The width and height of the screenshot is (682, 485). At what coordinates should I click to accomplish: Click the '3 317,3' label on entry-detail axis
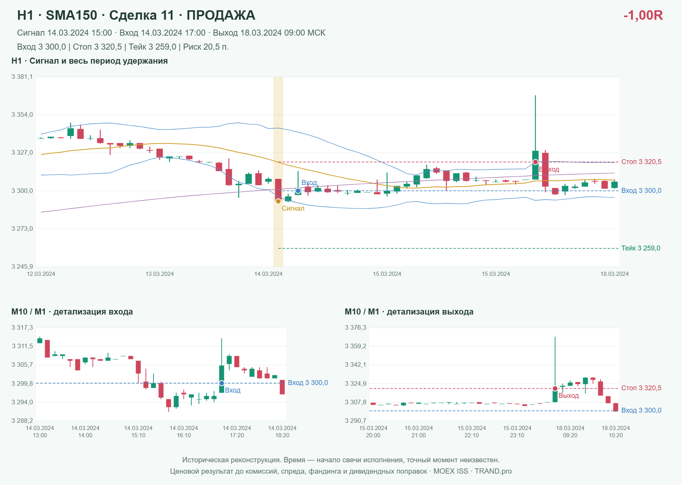[22, 328]
